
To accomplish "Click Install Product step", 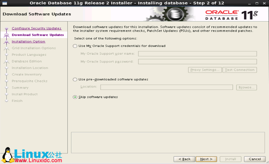I will pos(24,94).
